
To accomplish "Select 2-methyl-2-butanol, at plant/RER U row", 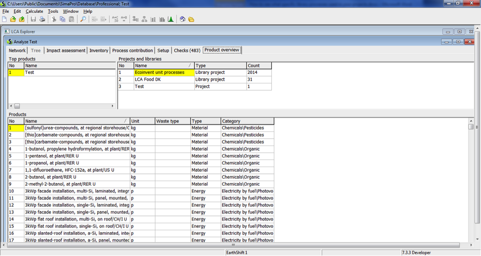I will [x=141, y=184].
